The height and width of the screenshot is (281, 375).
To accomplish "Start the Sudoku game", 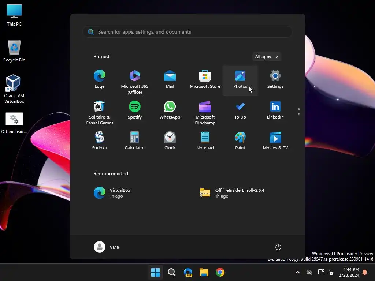I will point(100,141).
